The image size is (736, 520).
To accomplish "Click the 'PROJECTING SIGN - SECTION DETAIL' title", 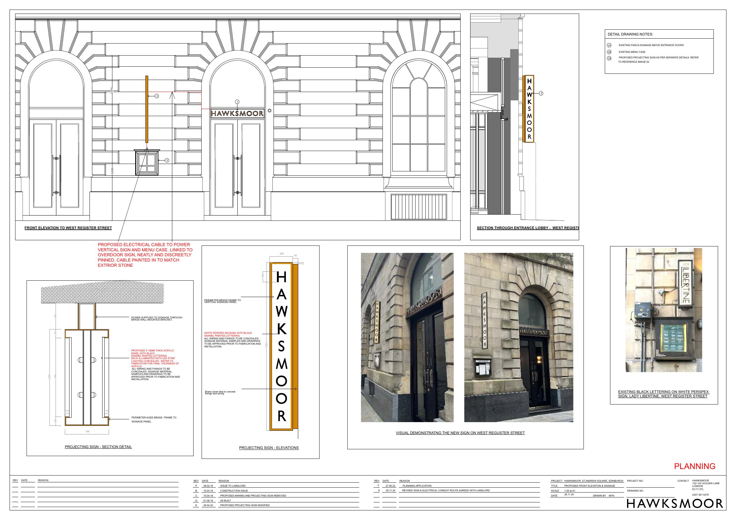I will pos(98,447).
